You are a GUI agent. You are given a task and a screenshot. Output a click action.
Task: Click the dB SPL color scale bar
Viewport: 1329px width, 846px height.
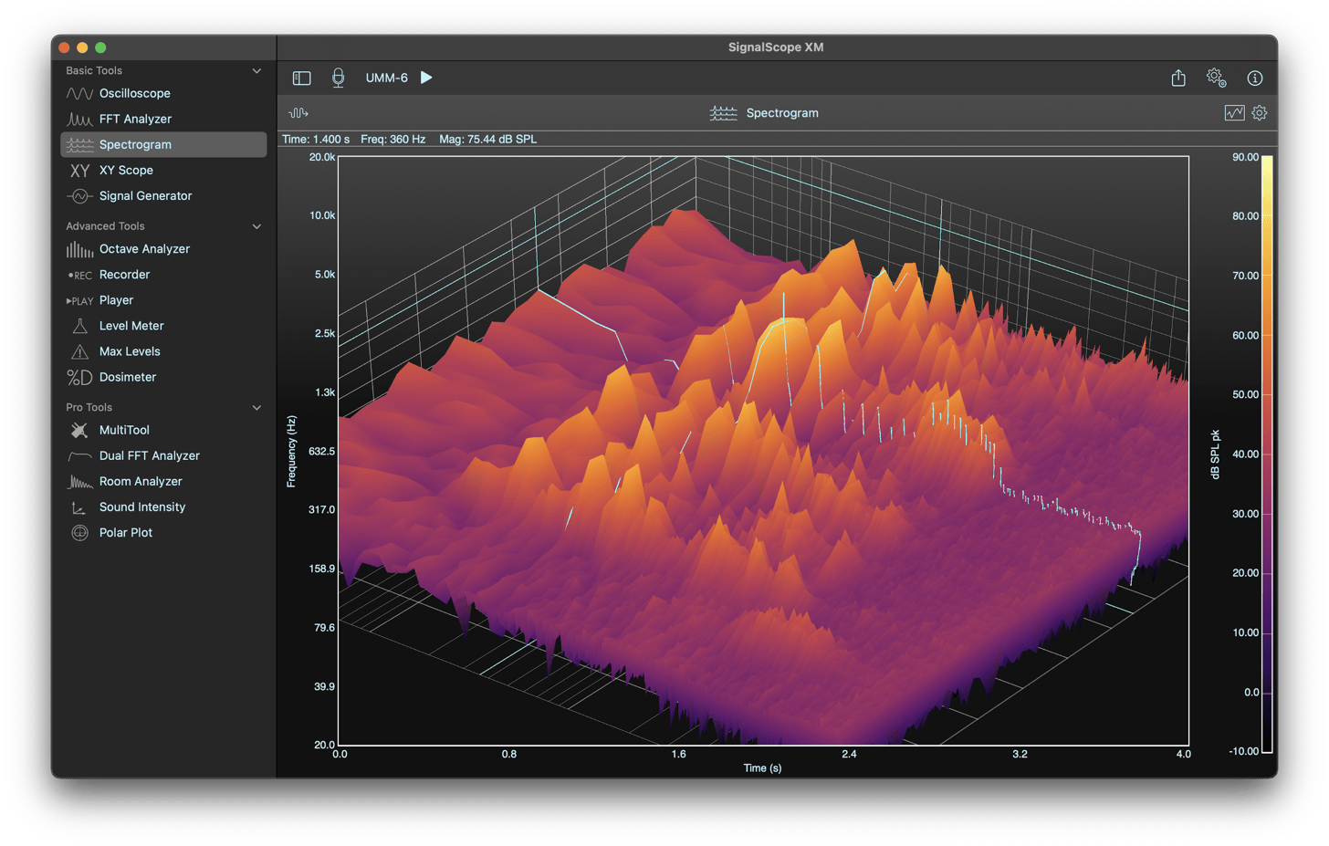[x=1268, y=454]
